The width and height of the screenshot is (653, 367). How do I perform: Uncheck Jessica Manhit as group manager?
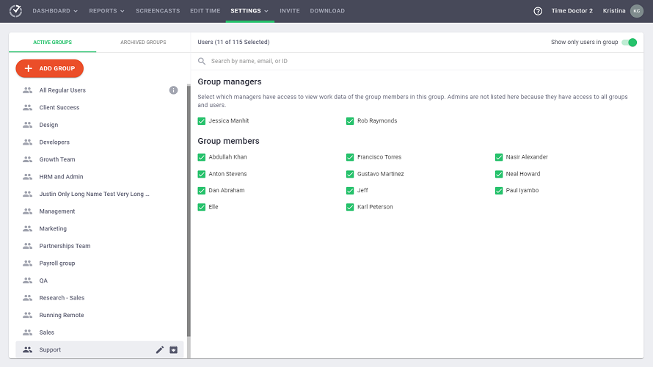click(202, 121)
